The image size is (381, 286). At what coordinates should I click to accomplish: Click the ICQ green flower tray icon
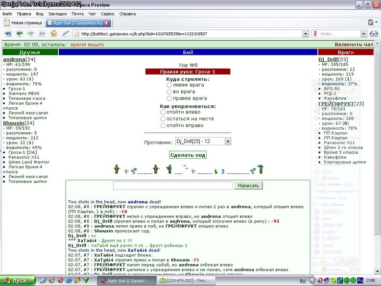tap(353, 281)
